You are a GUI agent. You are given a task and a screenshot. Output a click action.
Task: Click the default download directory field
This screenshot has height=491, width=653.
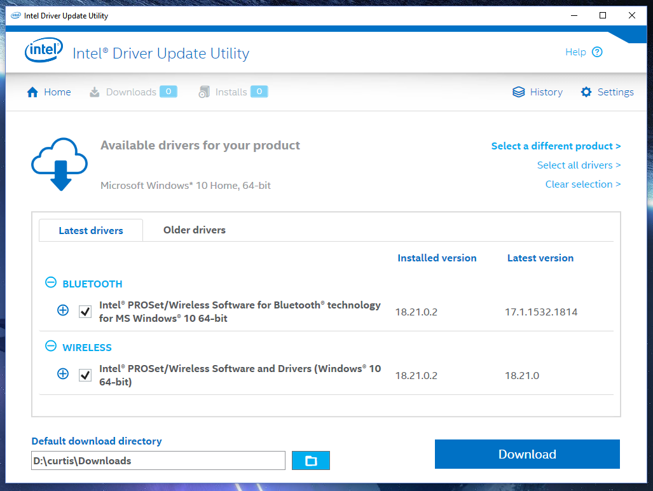tap(158, 460)
